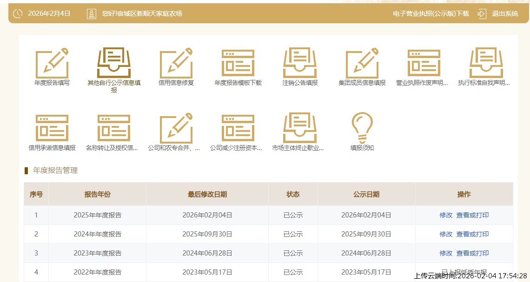Select the 注销公告填报 icon
The width and height of the screenshot is (530, 282).
tap(300, 63)
